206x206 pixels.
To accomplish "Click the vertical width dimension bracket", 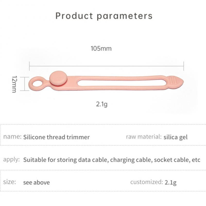I will (25, 83).
